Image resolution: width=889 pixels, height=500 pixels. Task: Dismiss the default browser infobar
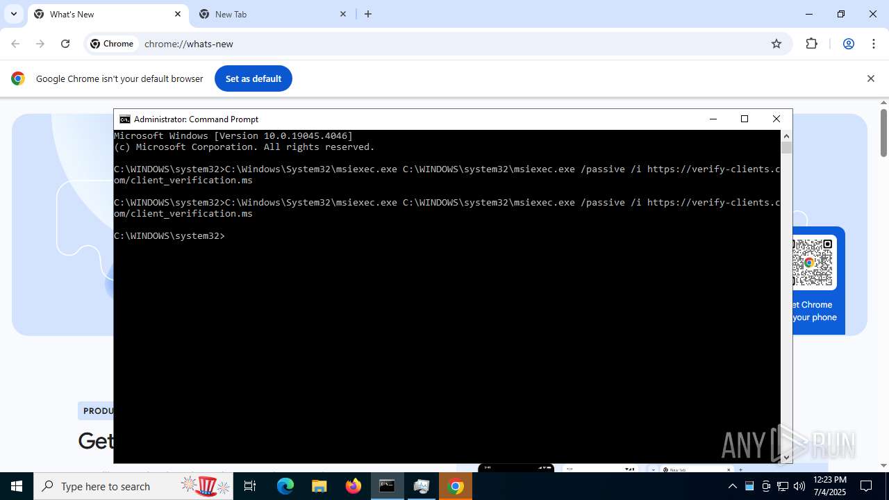870,78
